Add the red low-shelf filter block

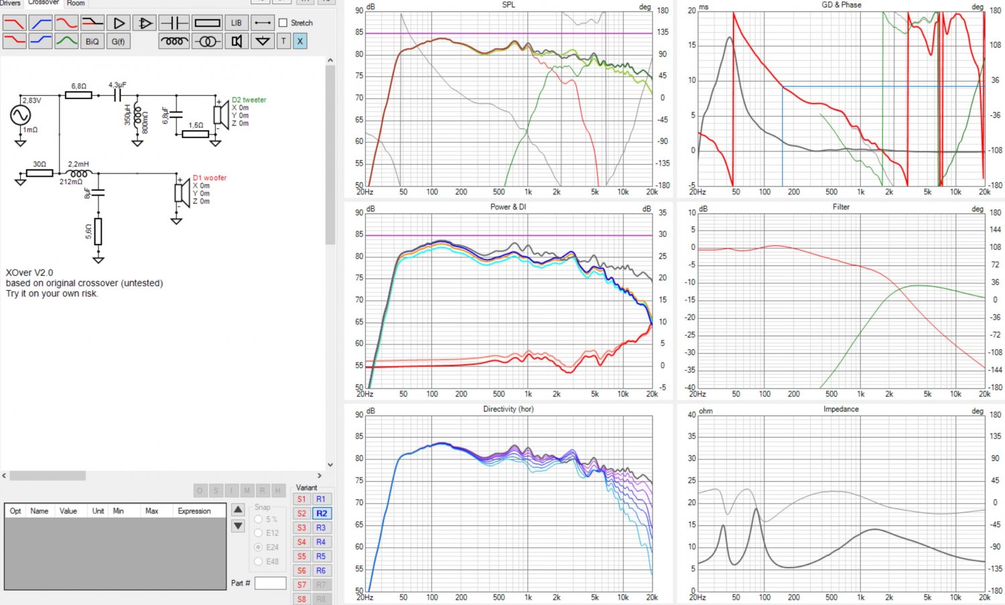pos(14,41)
